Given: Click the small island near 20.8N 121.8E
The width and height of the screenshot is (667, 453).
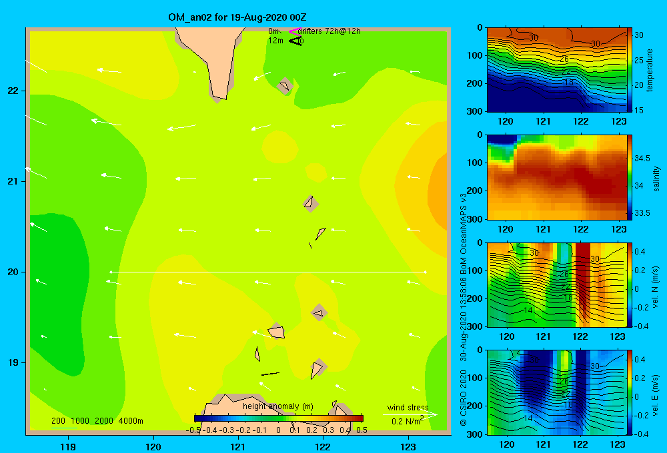Looking at the screenshot, I should (310, 203).
